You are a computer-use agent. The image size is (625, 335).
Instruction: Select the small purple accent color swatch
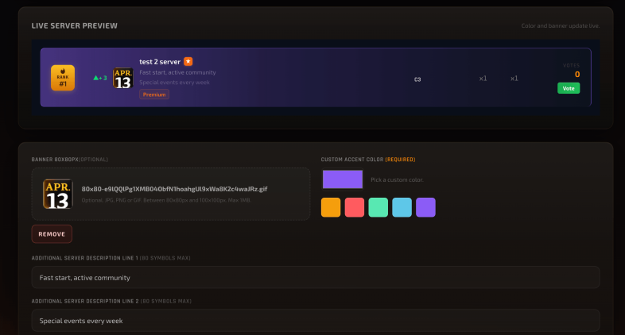[x=425, y=207]
